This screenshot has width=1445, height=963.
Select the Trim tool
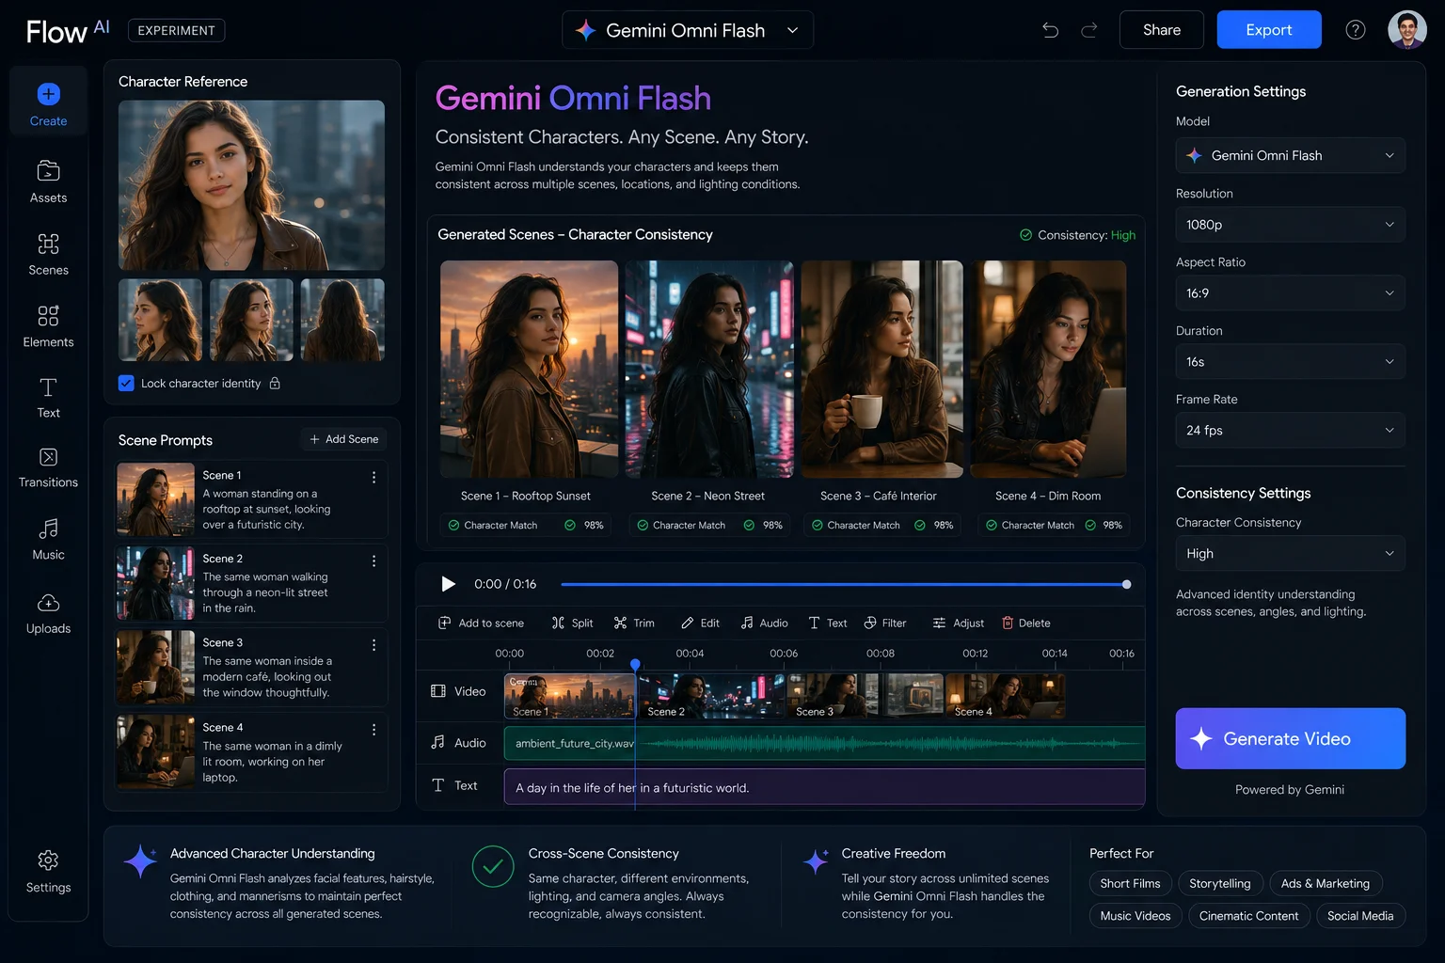(634, 623)
